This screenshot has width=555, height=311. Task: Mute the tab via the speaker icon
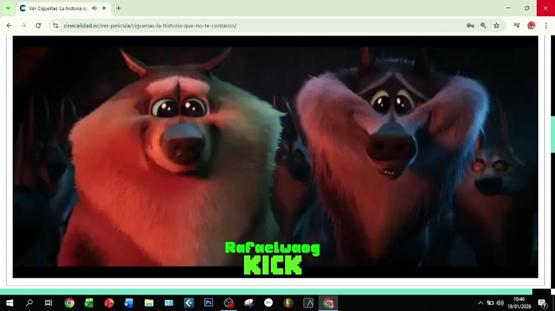(94, 8)
